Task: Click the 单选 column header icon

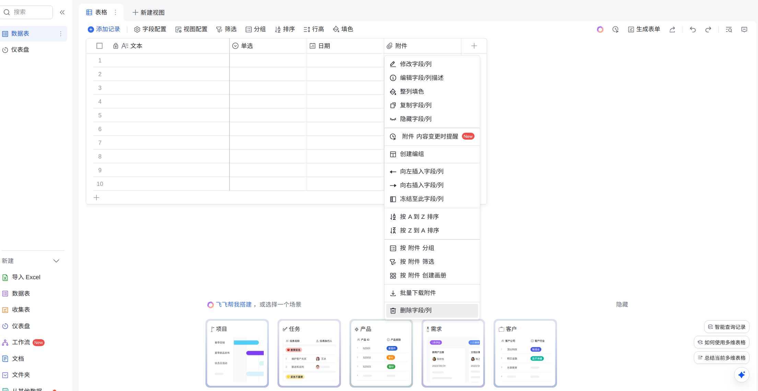Action: click(x=235, y=46)
